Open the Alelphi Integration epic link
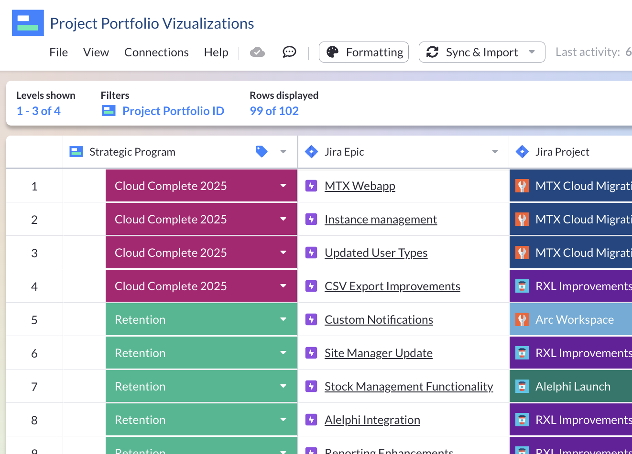The width and height of the screenshot is (632, 454). 372,420
